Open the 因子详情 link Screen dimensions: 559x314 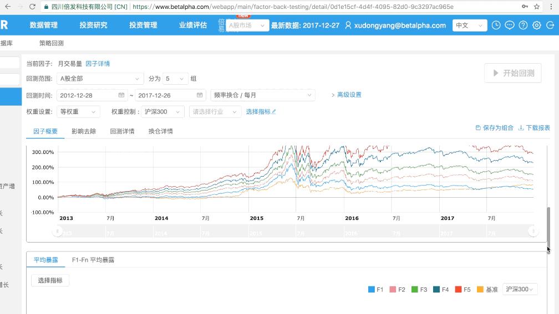click(x=98, y=64)
